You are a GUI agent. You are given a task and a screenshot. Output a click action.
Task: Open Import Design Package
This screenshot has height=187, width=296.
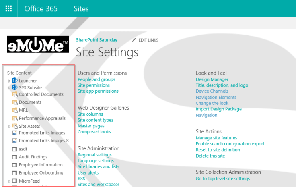click(x=219, y=109)
